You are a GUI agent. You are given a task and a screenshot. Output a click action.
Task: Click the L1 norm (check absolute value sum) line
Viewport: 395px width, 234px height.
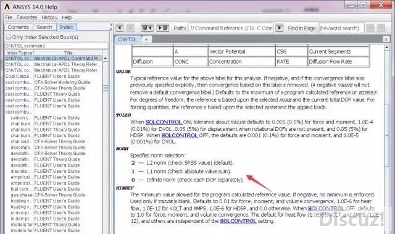click(181, 171)
